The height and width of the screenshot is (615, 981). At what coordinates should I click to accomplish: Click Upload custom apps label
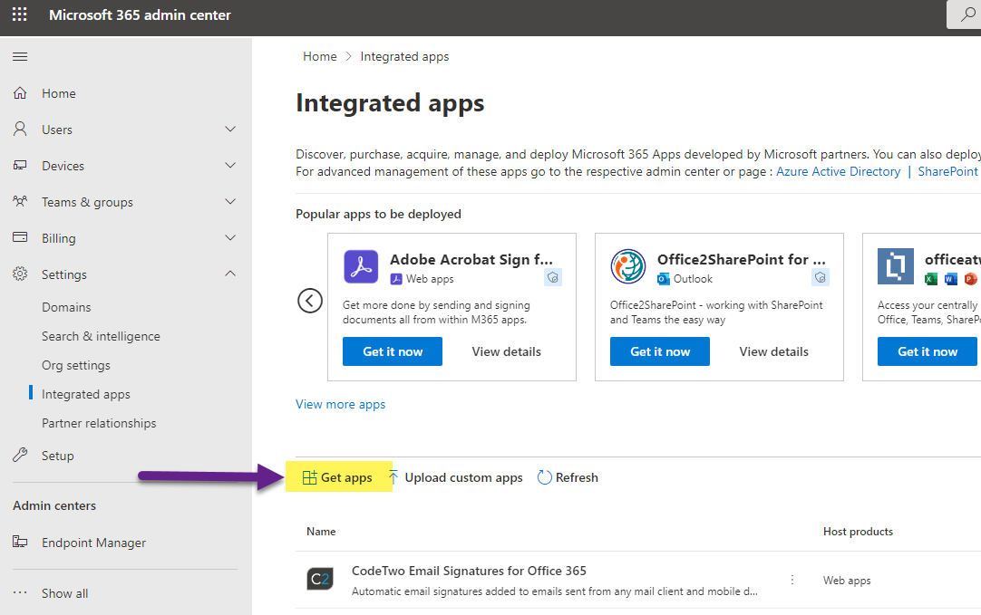pyautogui.click(x=463, y=477)
